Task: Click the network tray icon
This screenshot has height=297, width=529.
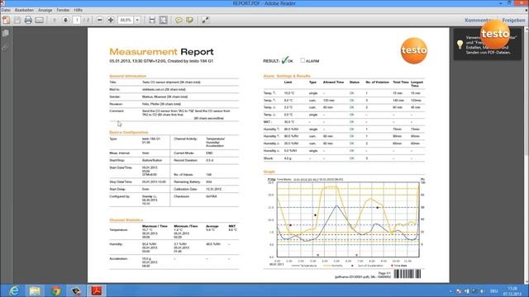Action: pyautogui.click(x=474, y=291)
